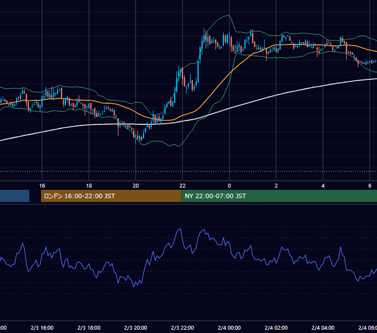Click the 2/3 18:00 label on oscillator axis
377x333 pixels.
point(89,328)
